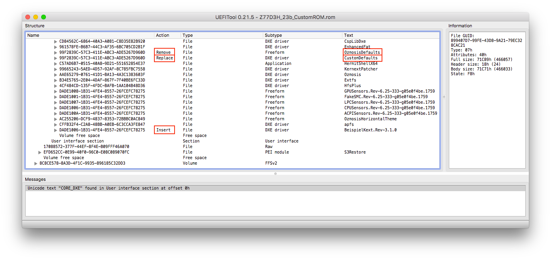Select raw file 17088572-377F-44EF-8F4E-B09FFF46A070

point(86,146)
